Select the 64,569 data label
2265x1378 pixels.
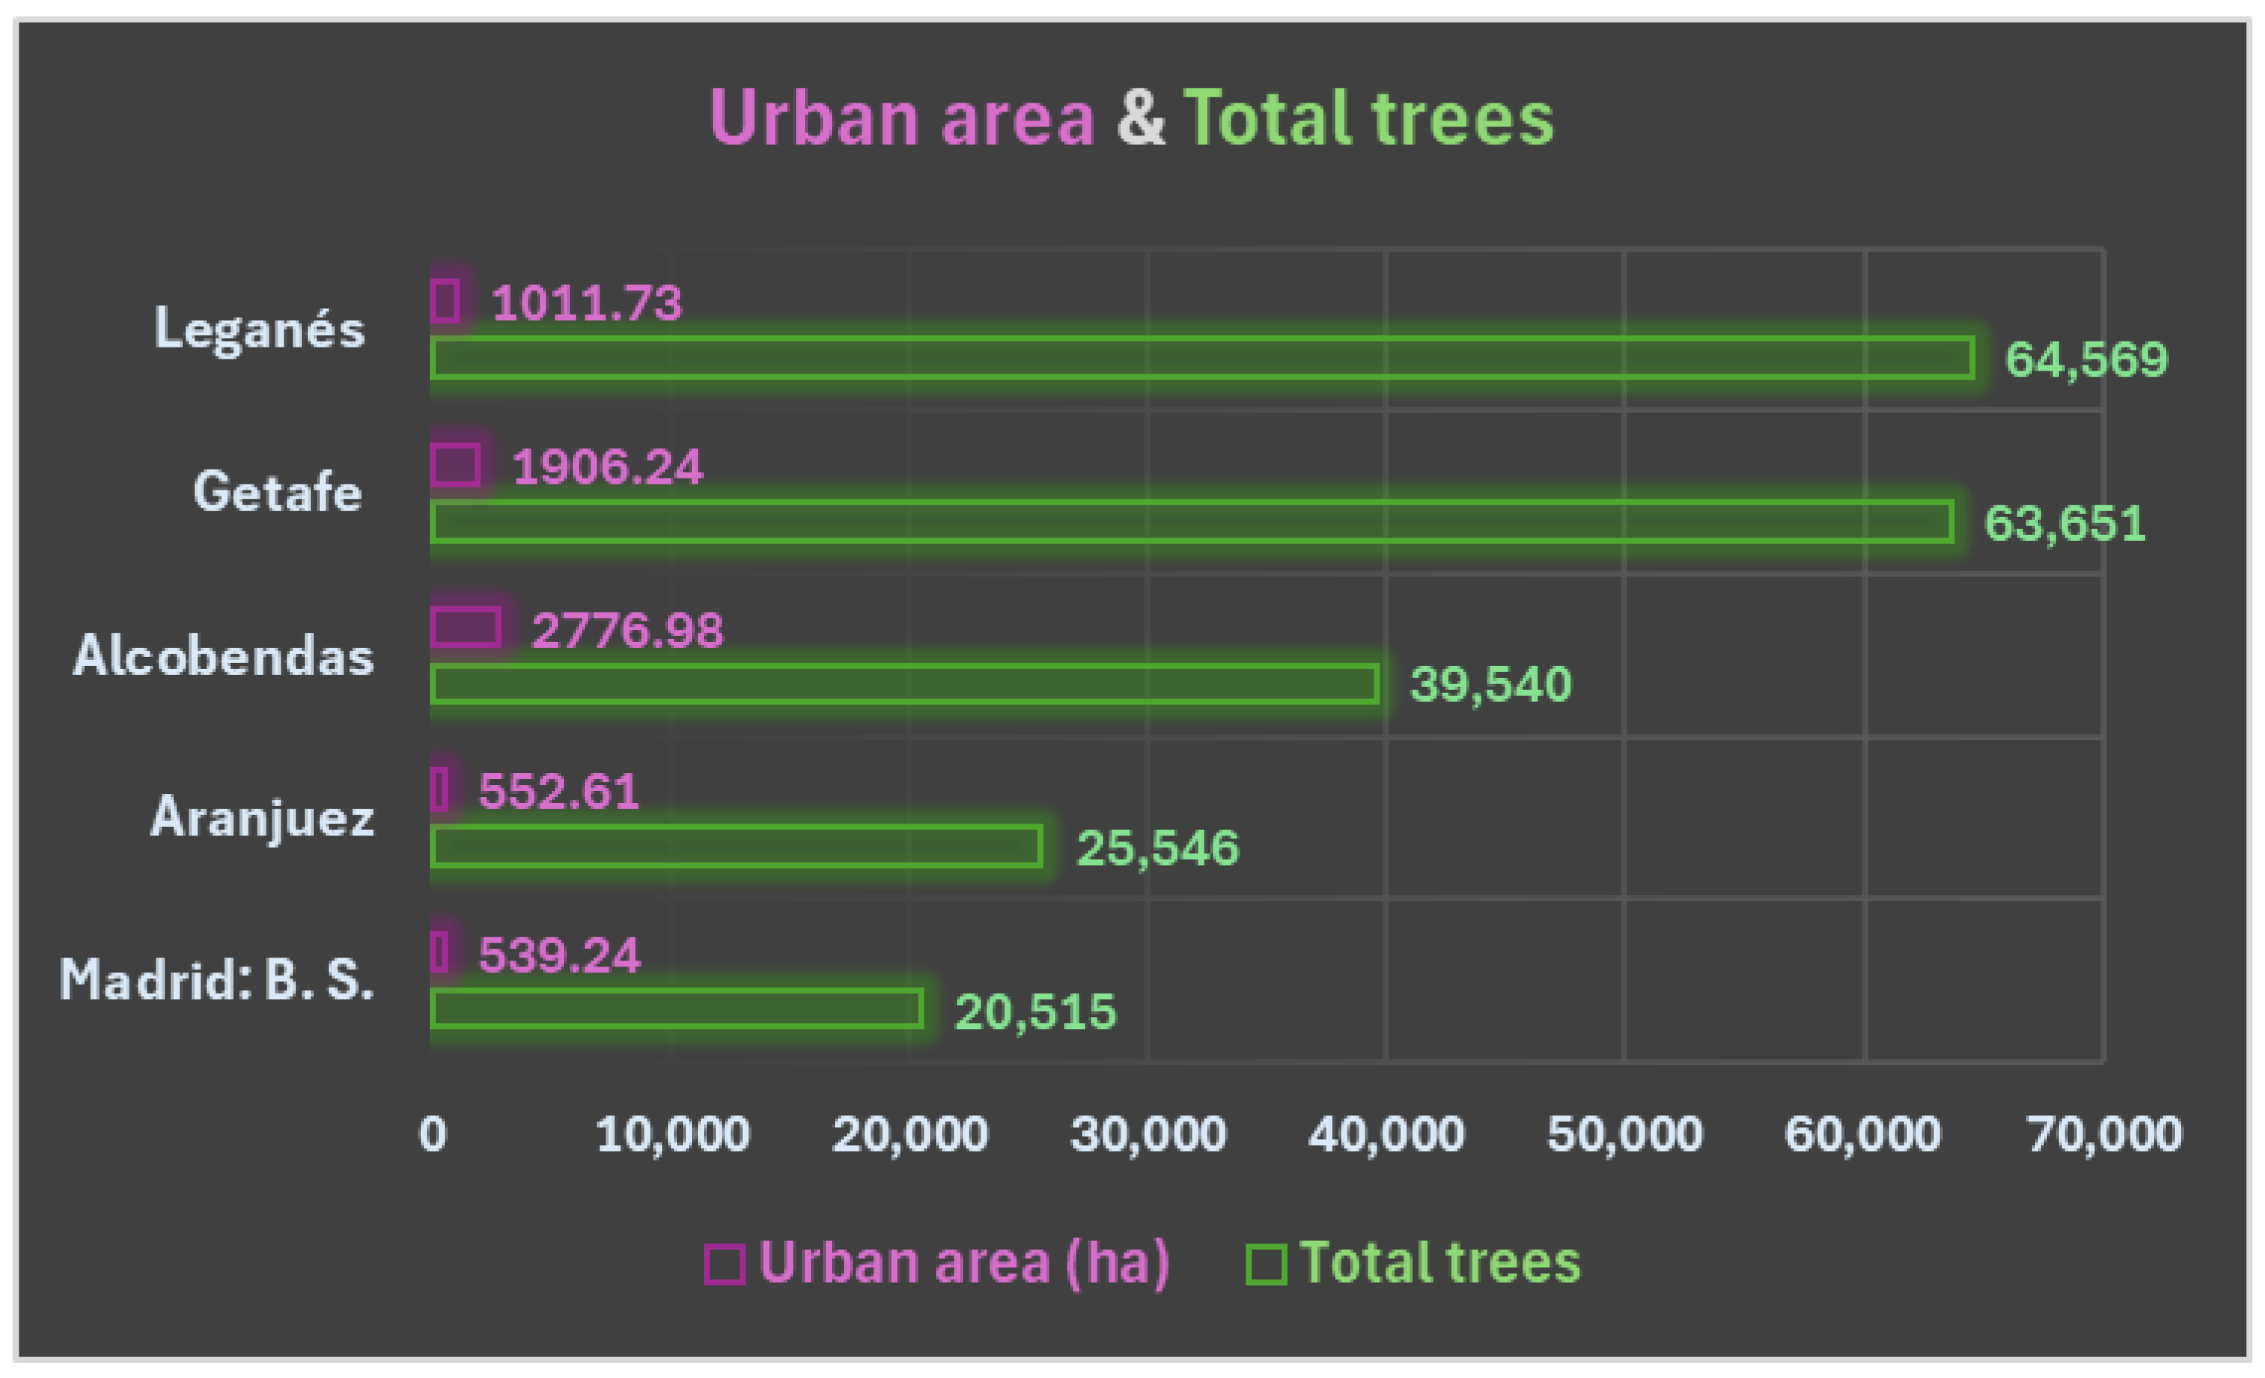click(2085, 359)
